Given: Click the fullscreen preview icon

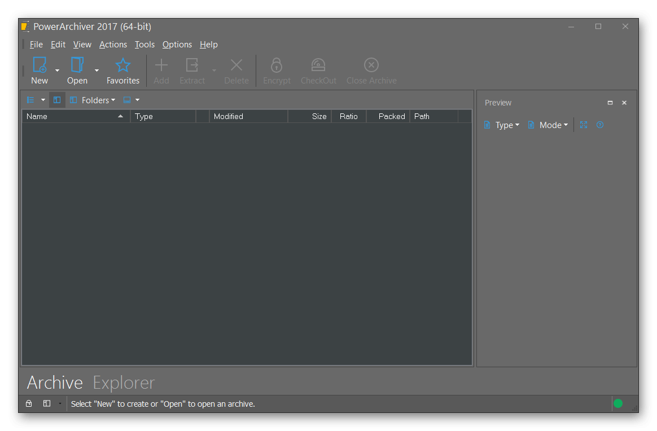Looking at the screenshot, I should click(584, 125).
